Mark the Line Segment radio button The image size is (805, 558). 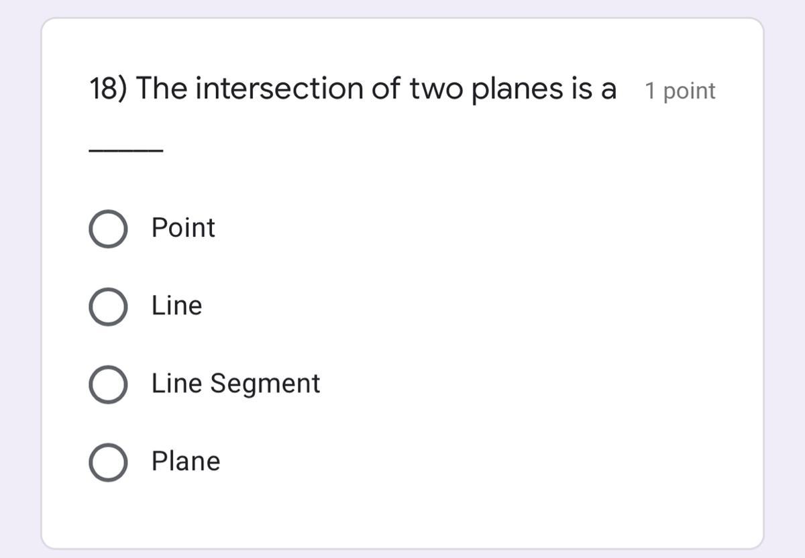pyautogui.click(x=107, y=384)
